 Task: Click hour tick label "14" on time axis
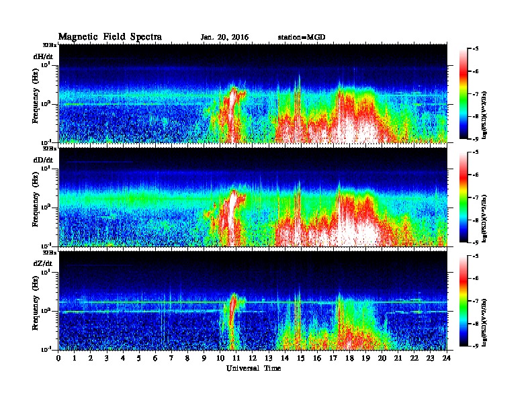[285, 359]
